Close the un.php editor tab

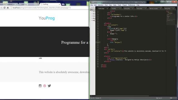click(x=120, y=9)
